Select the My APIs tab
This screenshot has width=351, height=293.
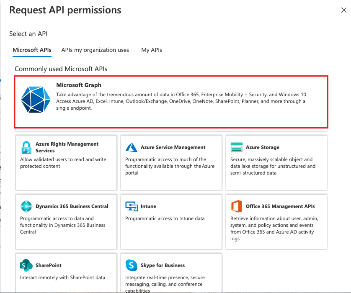point(152,50)
